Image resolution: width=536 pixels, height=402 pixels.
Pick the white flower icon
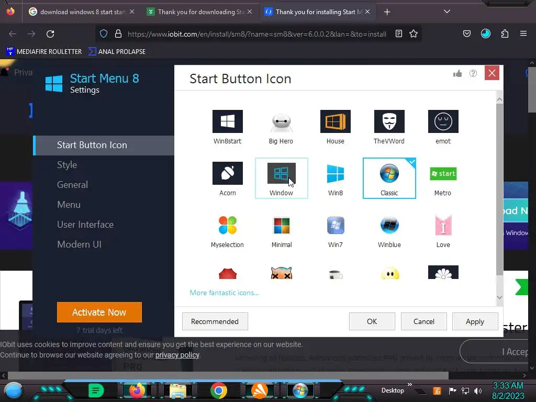443,272
